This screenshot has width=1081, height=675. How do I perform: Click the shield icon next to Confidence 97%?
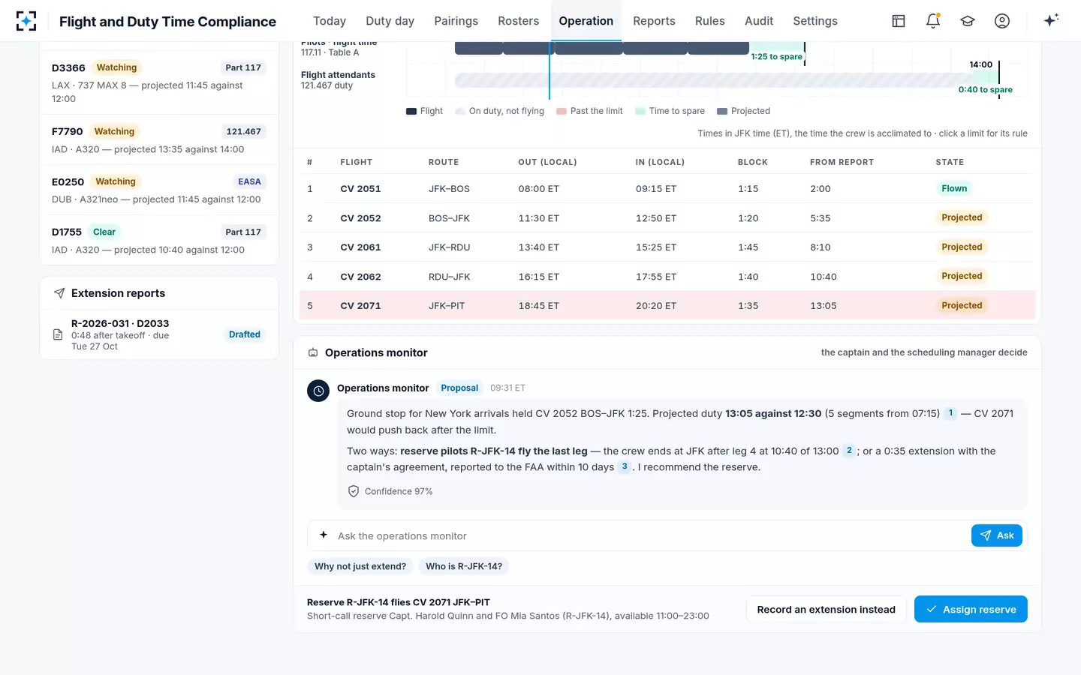coord(354,491)
